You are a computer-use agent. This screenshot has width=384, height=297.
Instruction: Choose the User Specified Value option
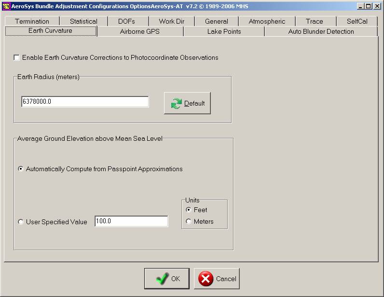(21, 222)
